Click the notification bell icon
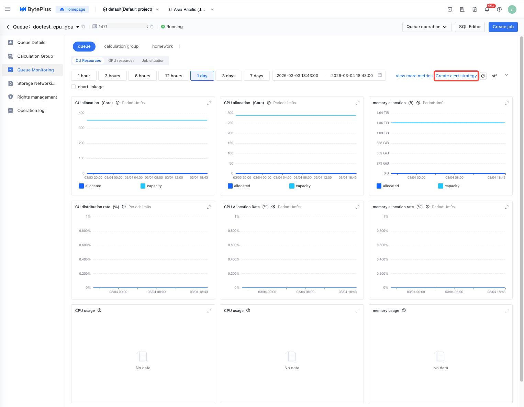The image size is (524, 407). point(487,10)
